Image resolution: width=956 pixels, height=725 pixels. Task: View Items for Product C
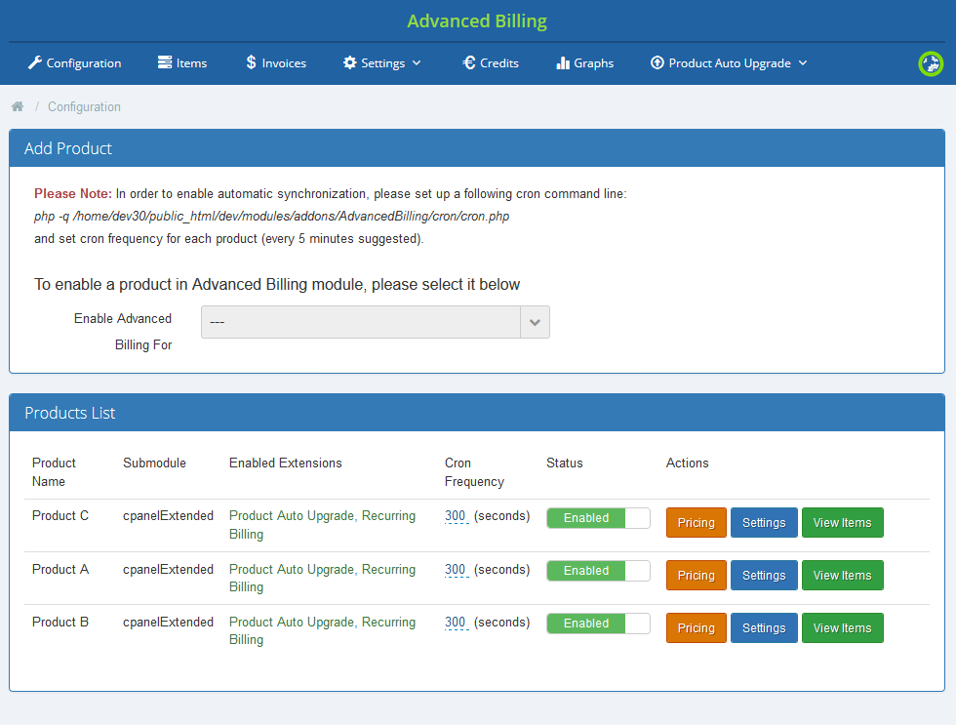(x=843, y=523)
